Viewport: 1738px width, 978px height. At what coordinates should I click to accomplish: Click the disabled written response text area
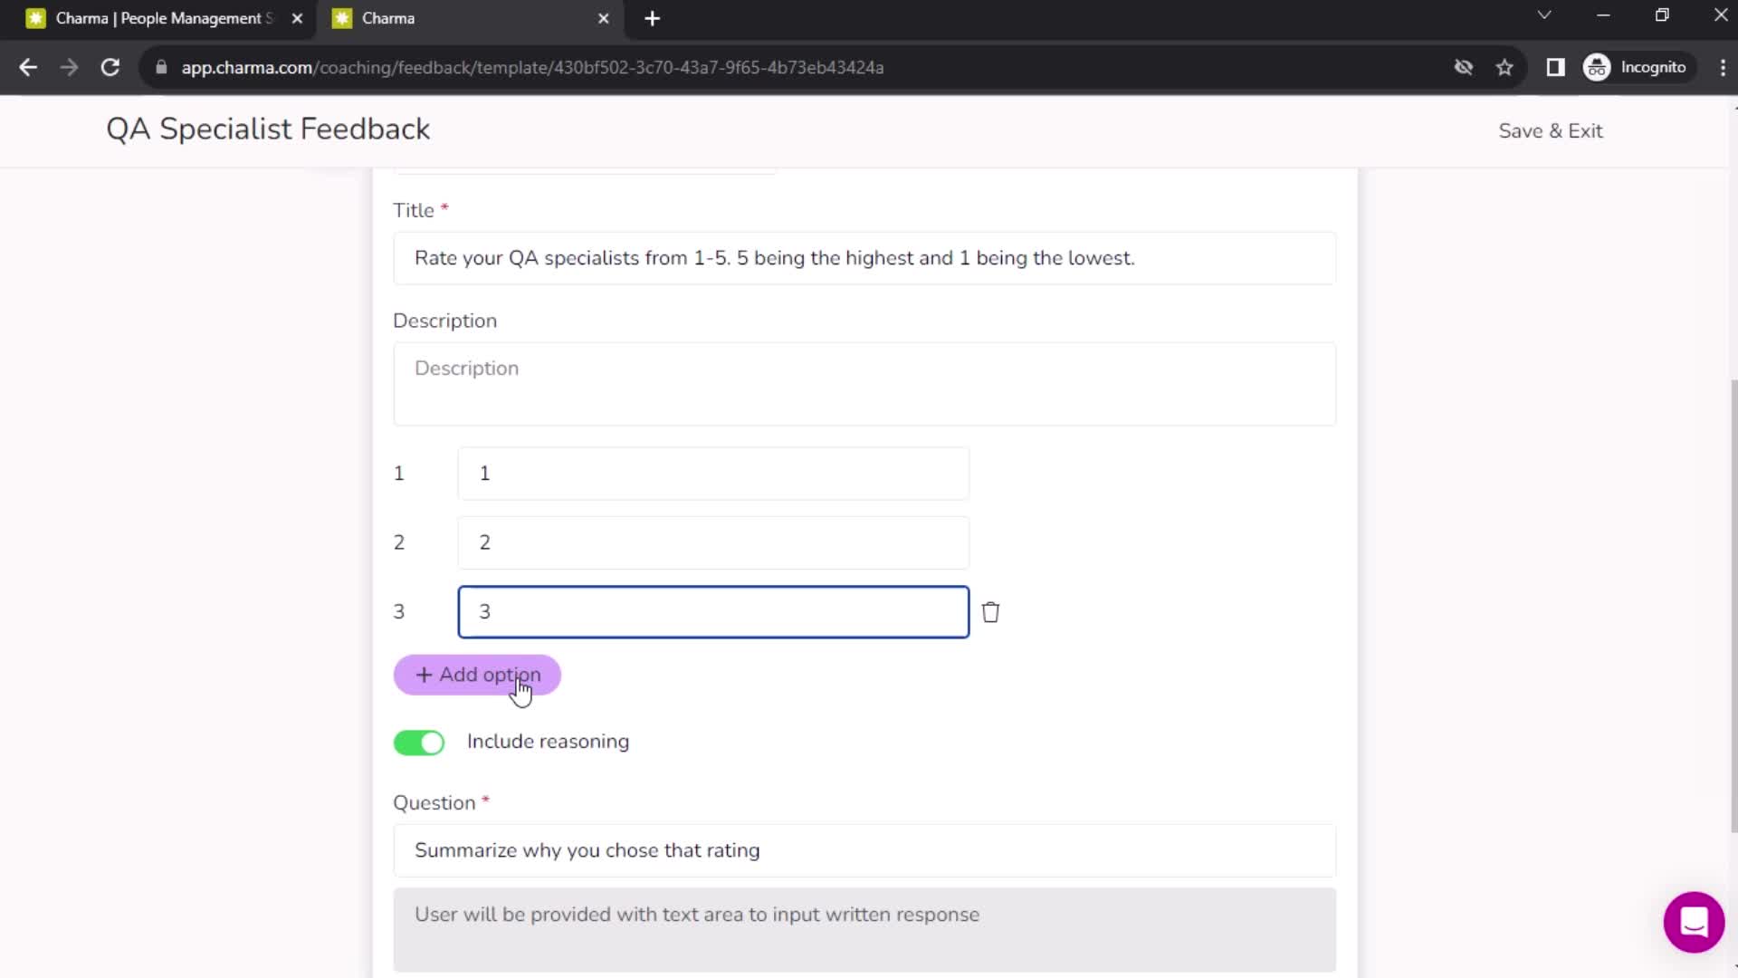tap(864, 930)
